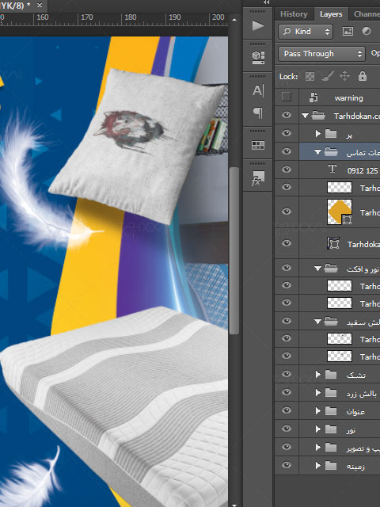Screen dimensions: 380x507
Task: Open the Kind filter dropdown
Action: click(x=306, y=32)
